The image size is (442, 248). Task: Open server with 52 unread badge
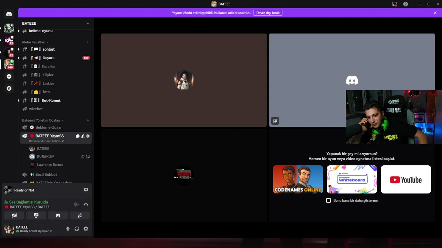point(9,52)
